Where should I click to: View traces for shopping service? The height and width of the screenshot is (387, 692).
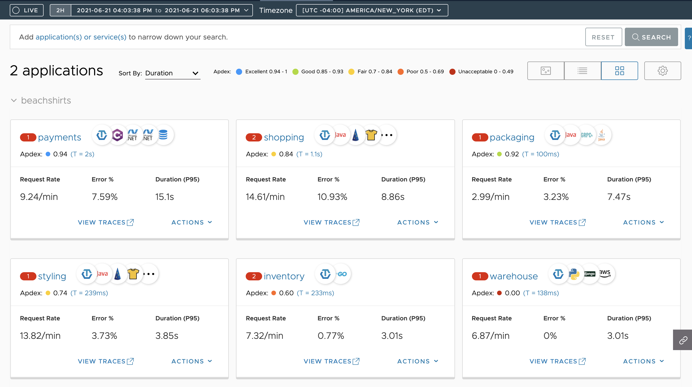tap(331, 222)
